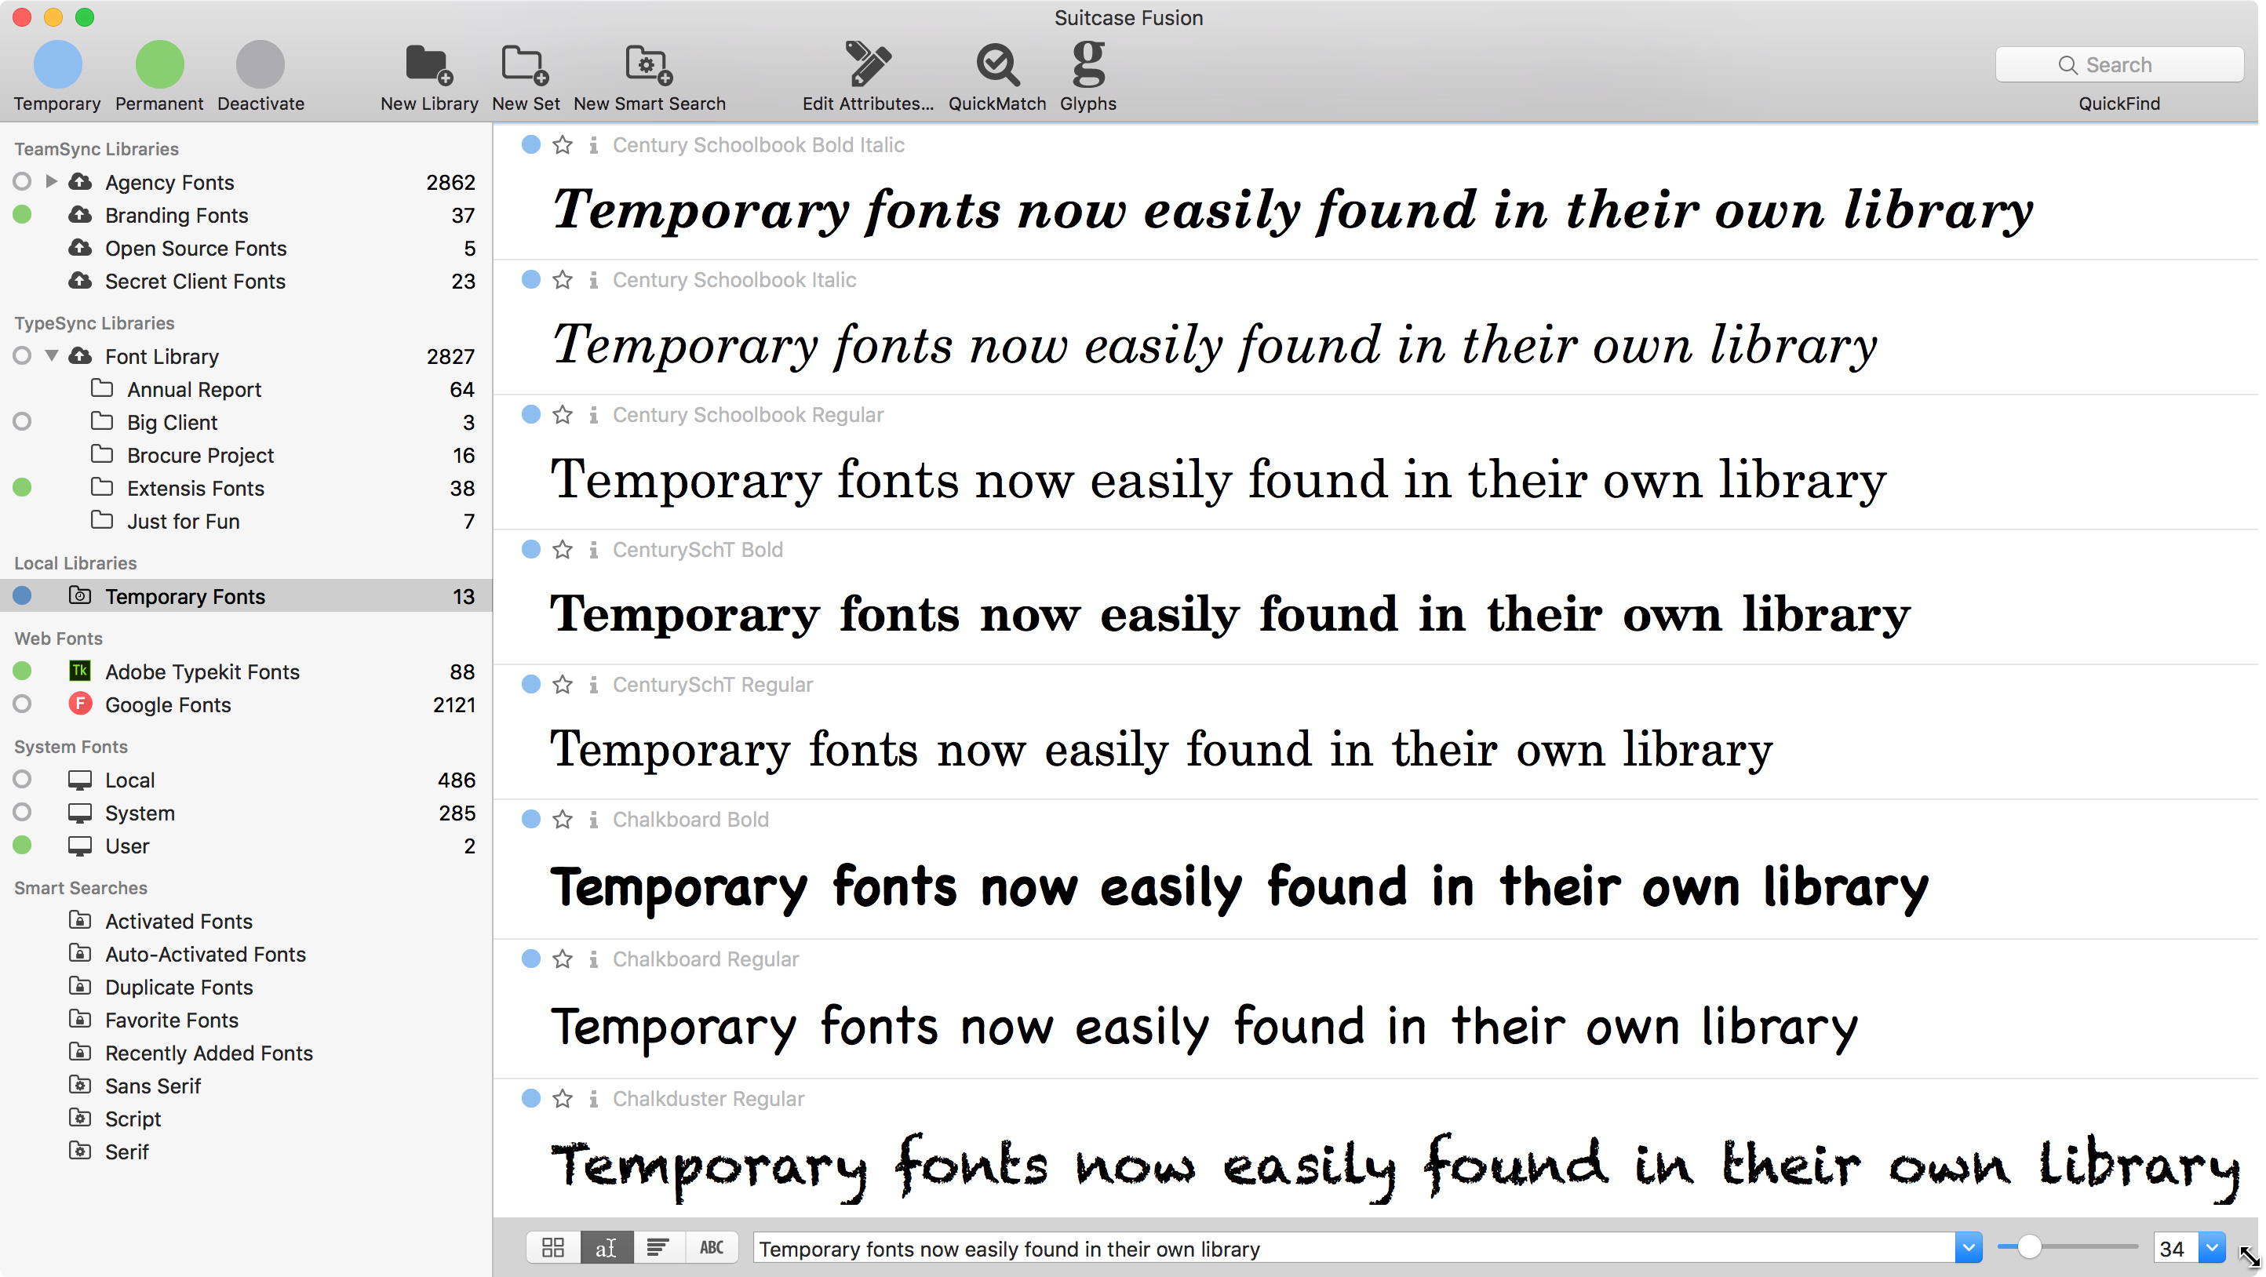
Task: Click the Temporary activation icon
Action: (57, 64)
